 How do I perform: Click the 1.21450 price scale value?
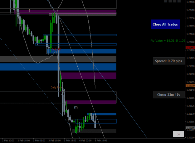pyautogui.click(x=191, y=74)
